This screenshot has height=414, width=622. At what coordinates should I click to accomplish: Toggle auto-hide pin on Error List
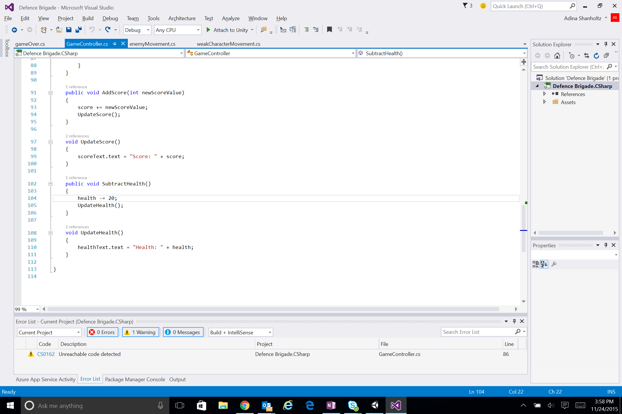[x=514, y=321]
